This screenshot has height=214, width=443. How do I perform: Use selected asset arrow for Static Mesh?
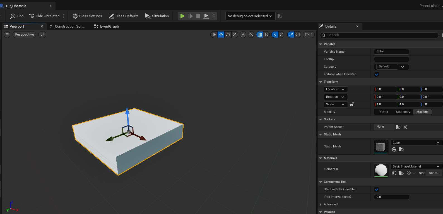coord(394,149)
